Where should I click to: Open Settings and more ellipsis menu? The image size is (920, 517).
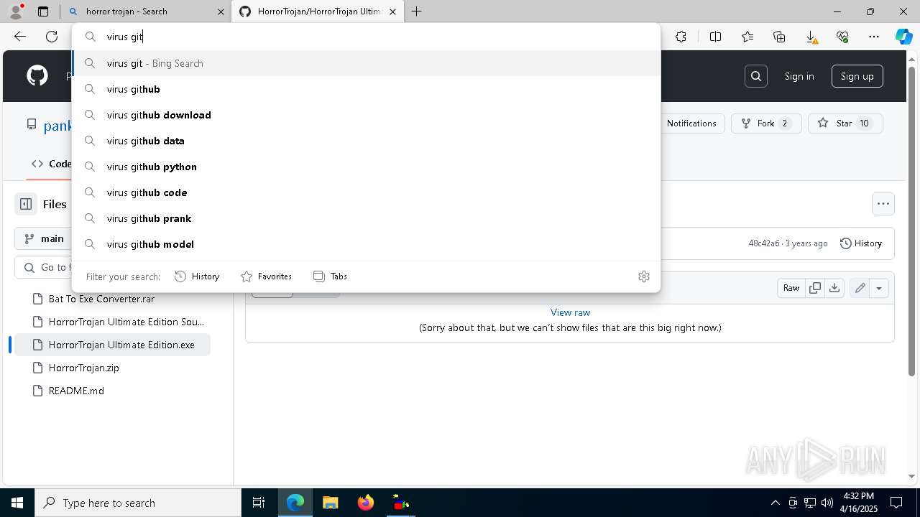874,37
